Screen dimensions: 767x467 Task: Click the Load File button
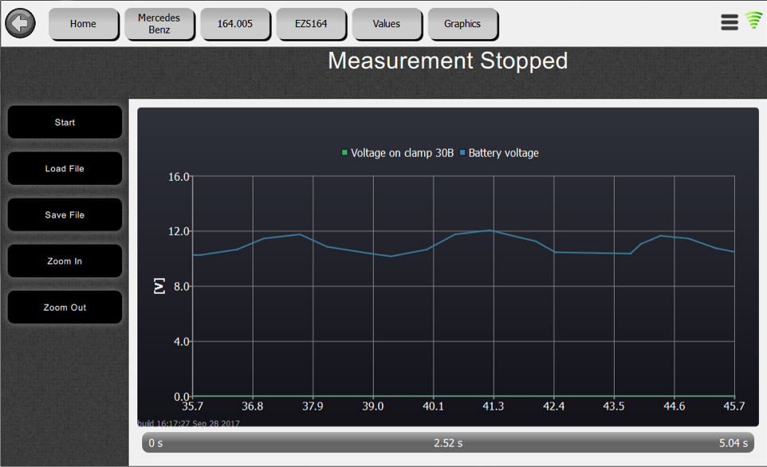point(65,168)
